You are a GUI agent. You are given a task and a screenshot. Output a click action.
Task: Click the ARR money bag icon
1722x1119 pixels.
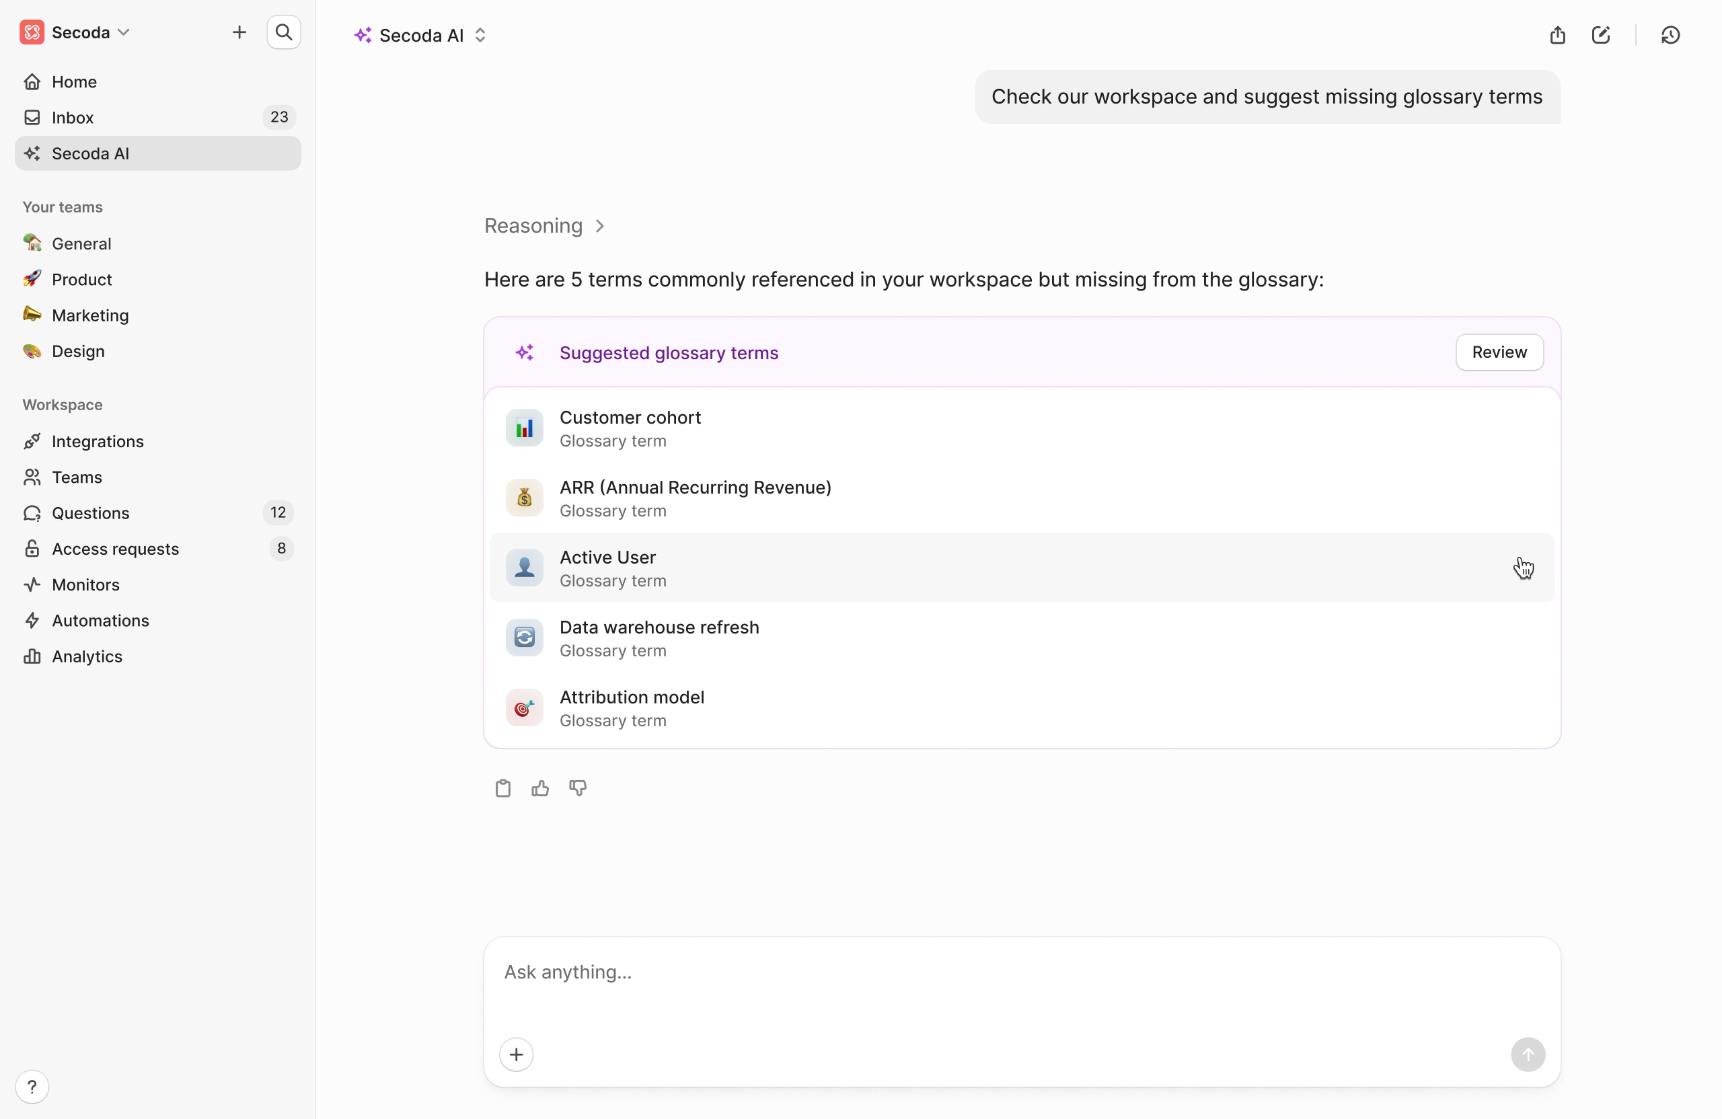525,498
